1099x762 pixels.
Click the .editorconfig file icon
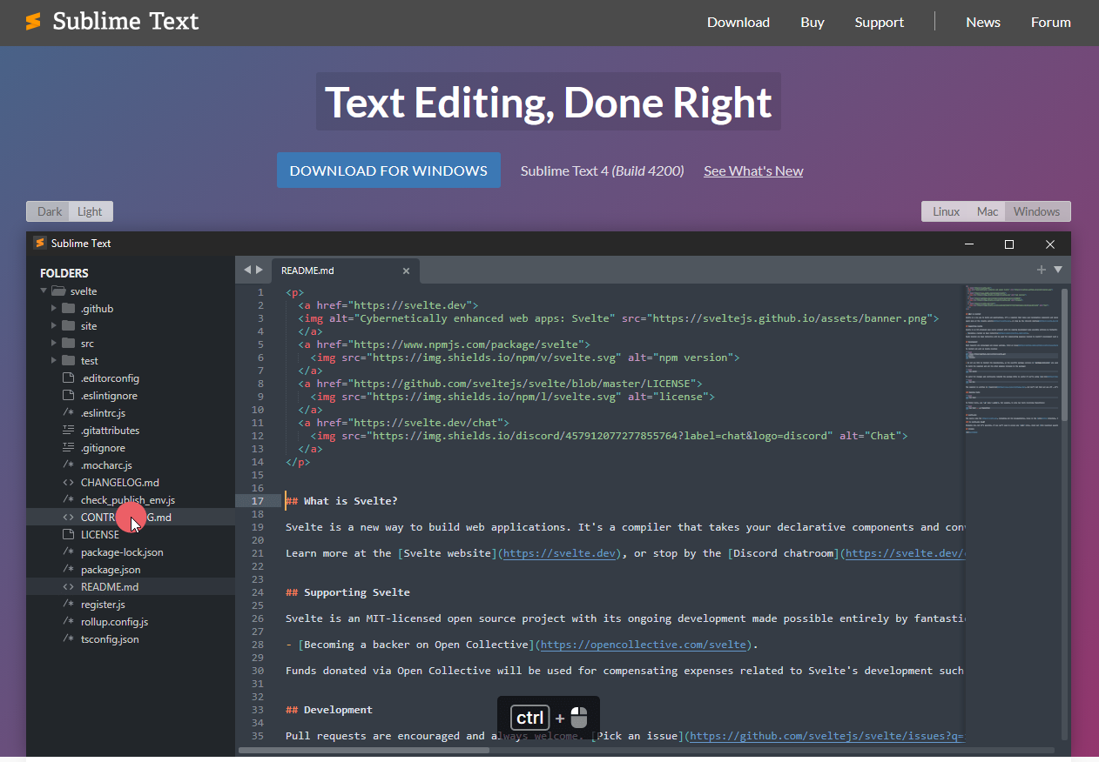(69, 378)
